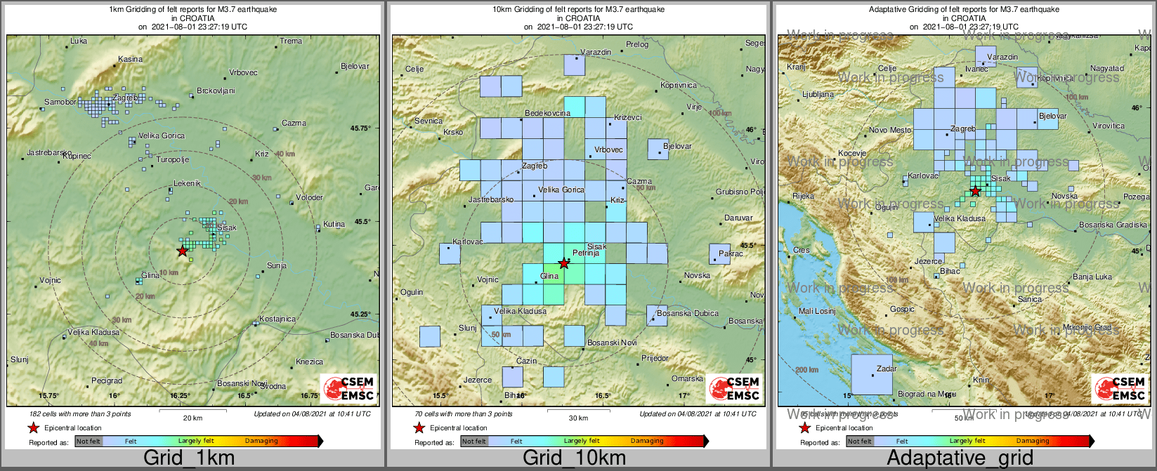Select the Grid_10km label
Screen dimensions: 1157x471
click(x=574, y=458)
